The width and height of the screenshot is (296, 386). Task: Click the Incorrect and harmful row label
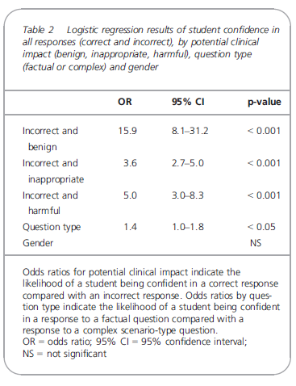point(50,203)
